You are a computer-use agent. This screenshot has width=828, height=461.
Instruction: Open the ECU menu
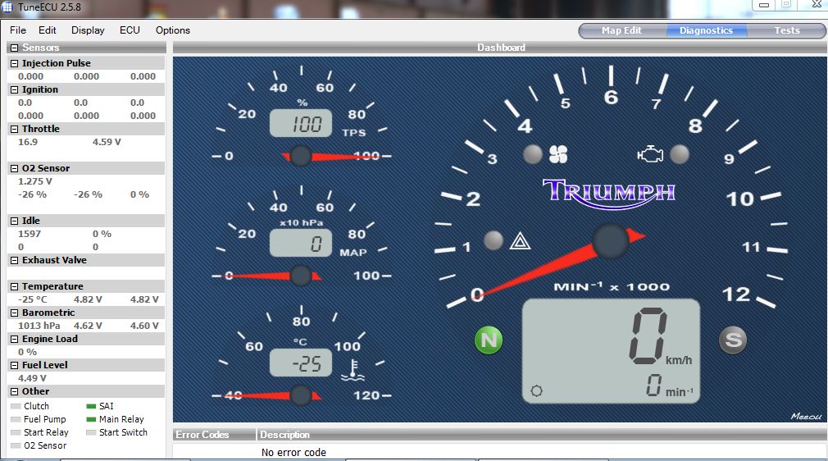click(x=130, y=30)
